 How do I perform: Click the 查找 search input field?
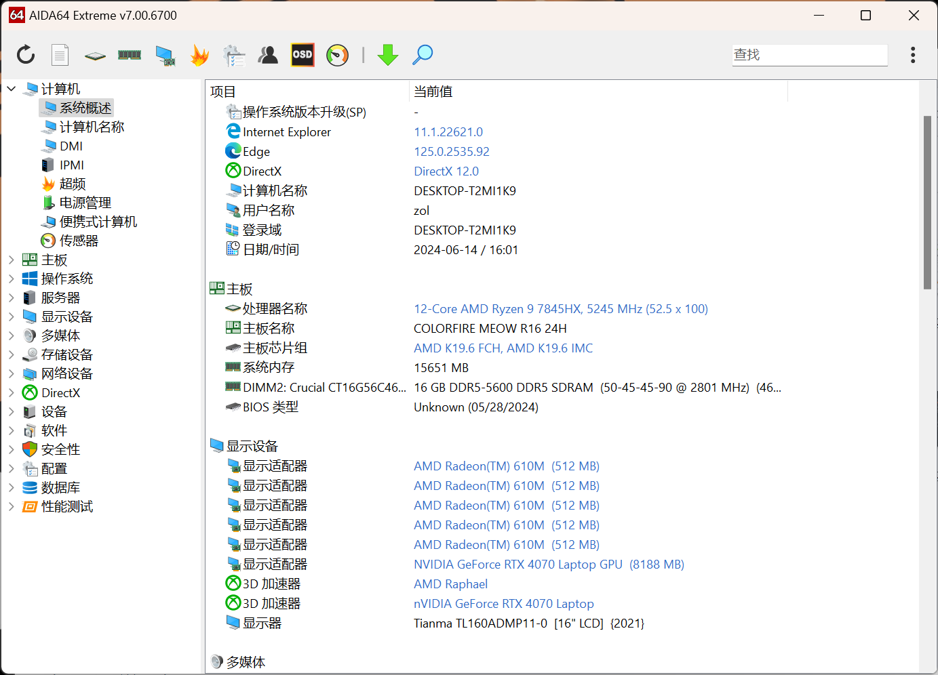[x=809, y=55]
